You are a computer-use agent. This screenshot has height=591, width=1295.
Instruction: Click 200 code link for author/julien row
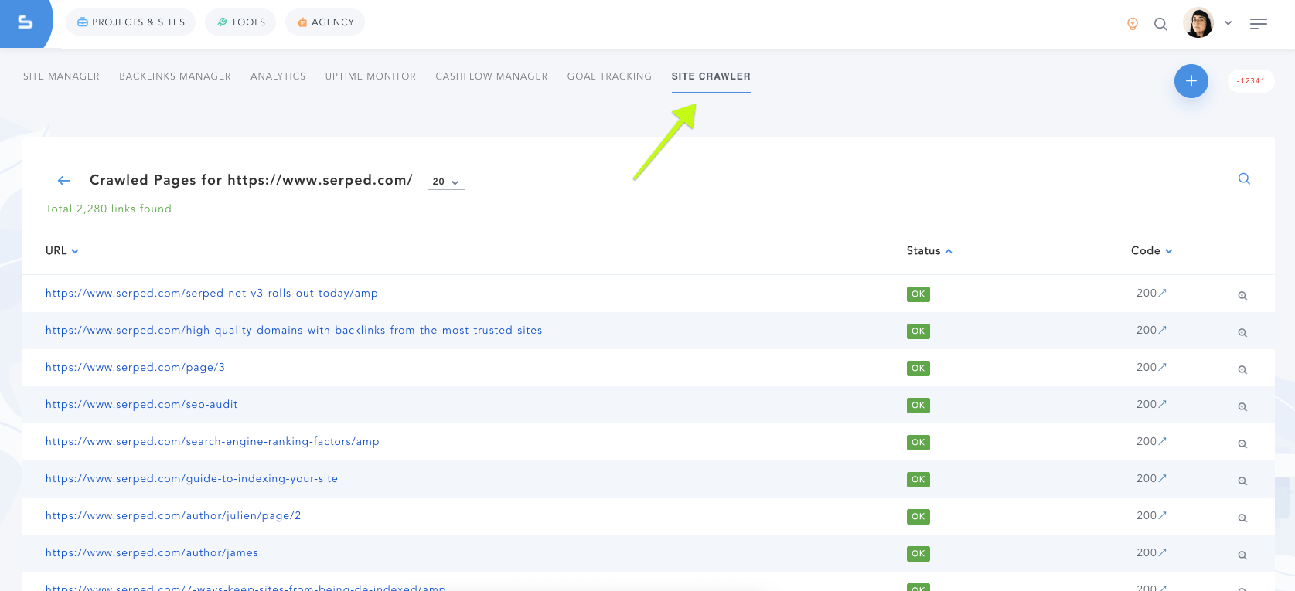(1151, 516)
